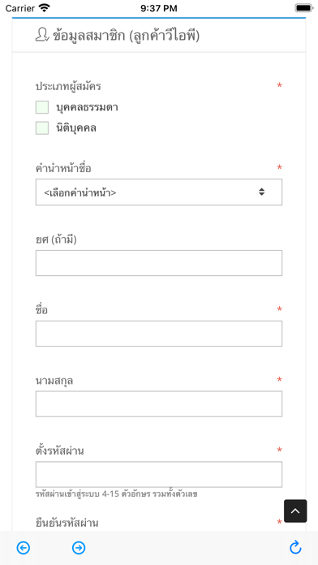Image resolution: width=318 pixels, height=565 pixels.
Task: Tap the reload page icon
Action: [295, 547]
